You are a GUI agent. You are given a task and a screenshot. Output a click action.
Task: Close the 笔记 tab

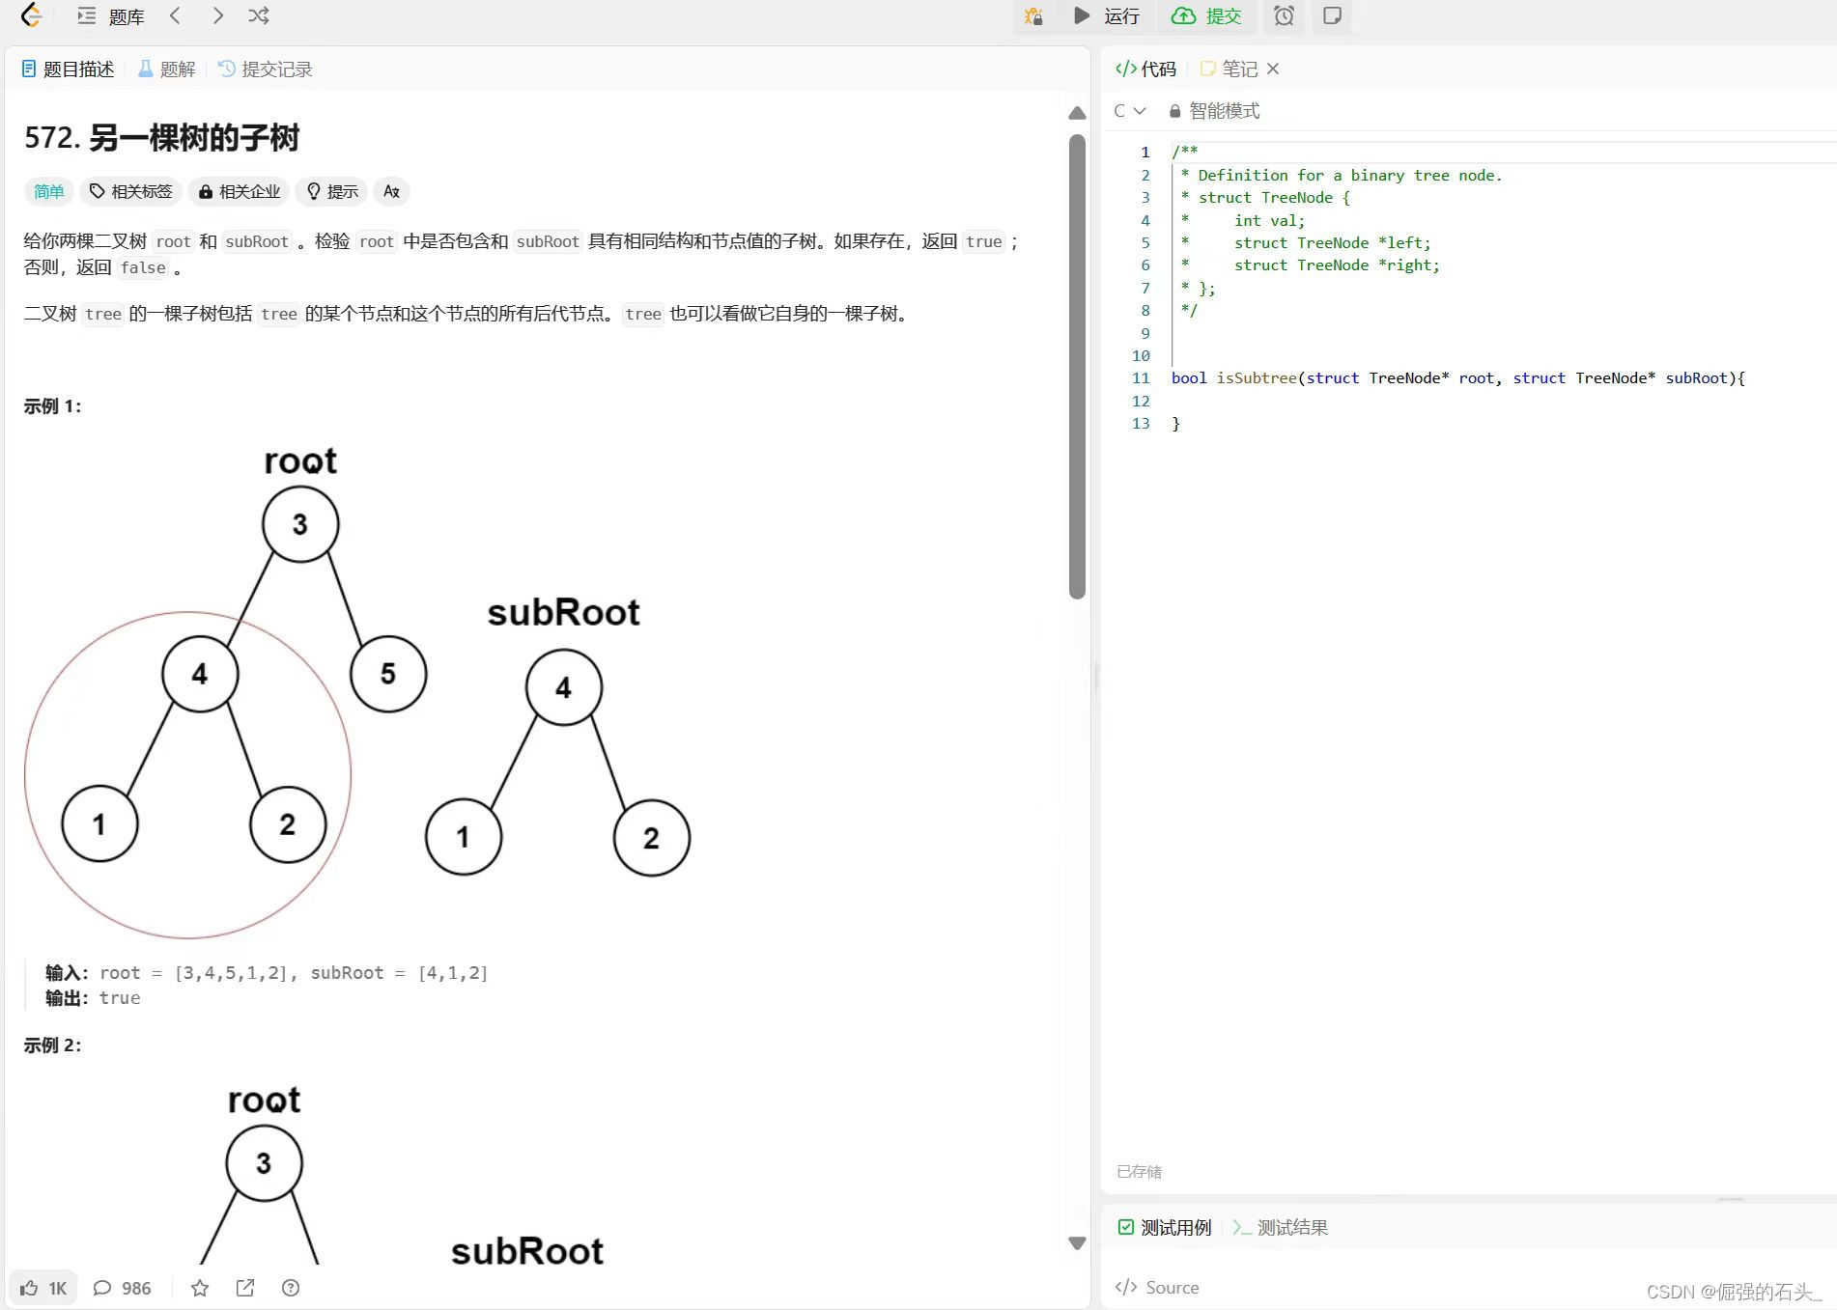click(1273, 69)
